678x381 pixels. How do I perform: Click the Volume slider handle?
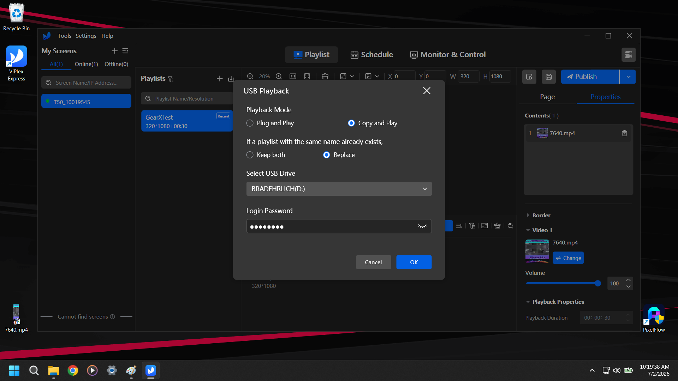point(597,283)
